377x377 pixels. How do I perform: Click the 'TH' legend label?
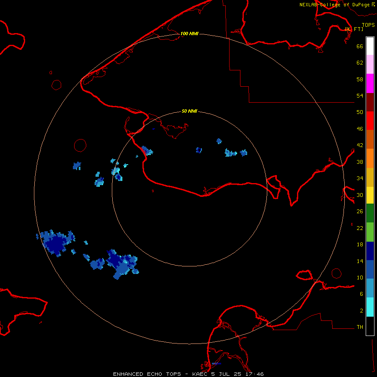pyautogui.click(x=360, y=327)
